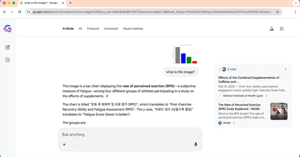Viewport: 300px width, 157px height.
Task: Bookmark this page with the star icon
Action: point(277,12)
